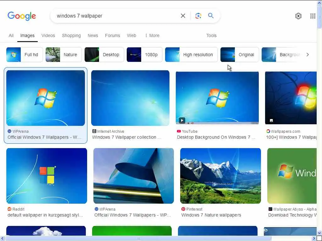322x241 pixels.
Task: Click the Wallpapers.com favicon
Action: point(268,131)
